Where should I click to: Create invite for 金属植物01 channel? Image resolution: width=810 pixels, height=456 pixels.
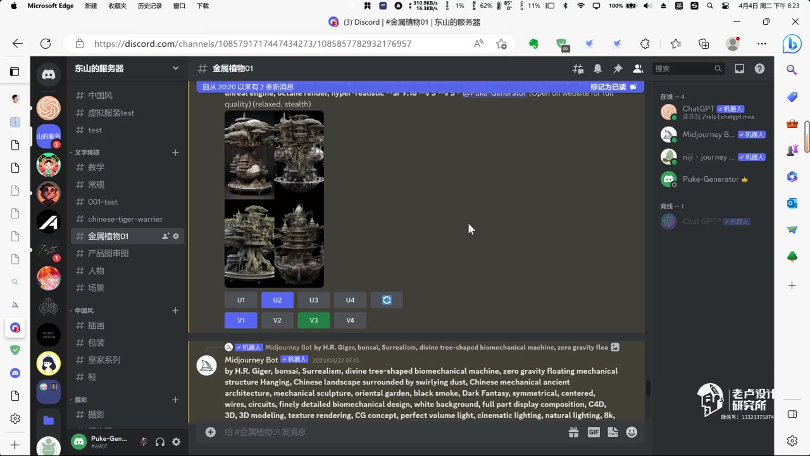165,236
